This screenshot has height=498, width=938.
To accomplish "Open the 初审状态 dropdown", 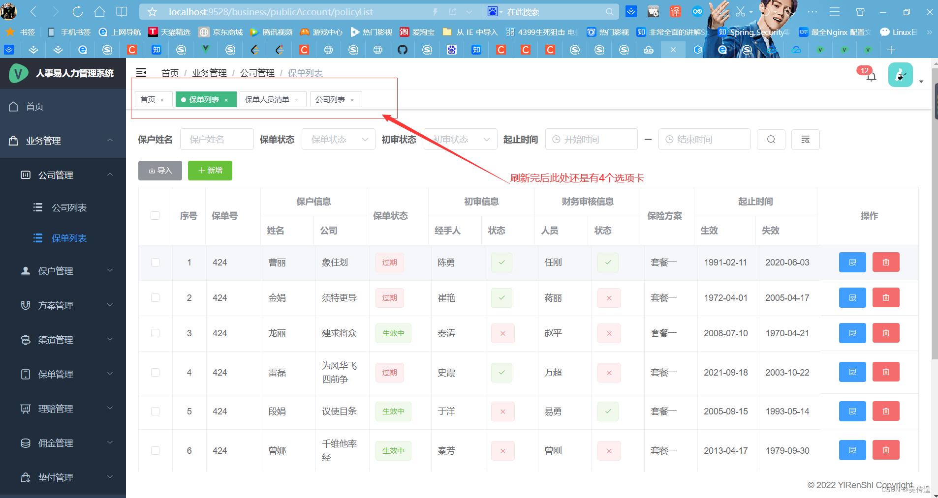I will tap(460, 139).
